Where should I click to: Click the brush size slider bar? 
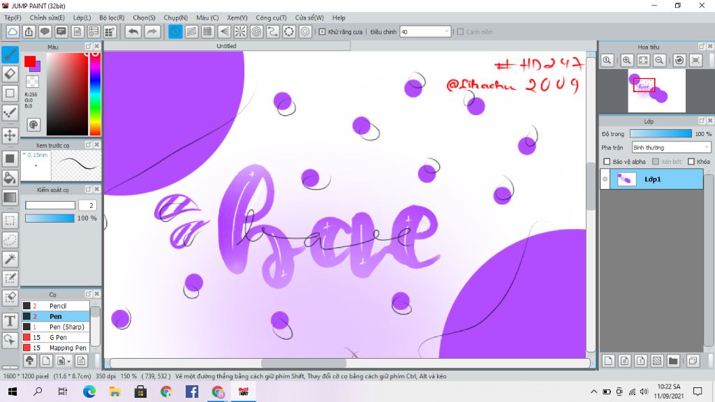(x=50, y=205)
